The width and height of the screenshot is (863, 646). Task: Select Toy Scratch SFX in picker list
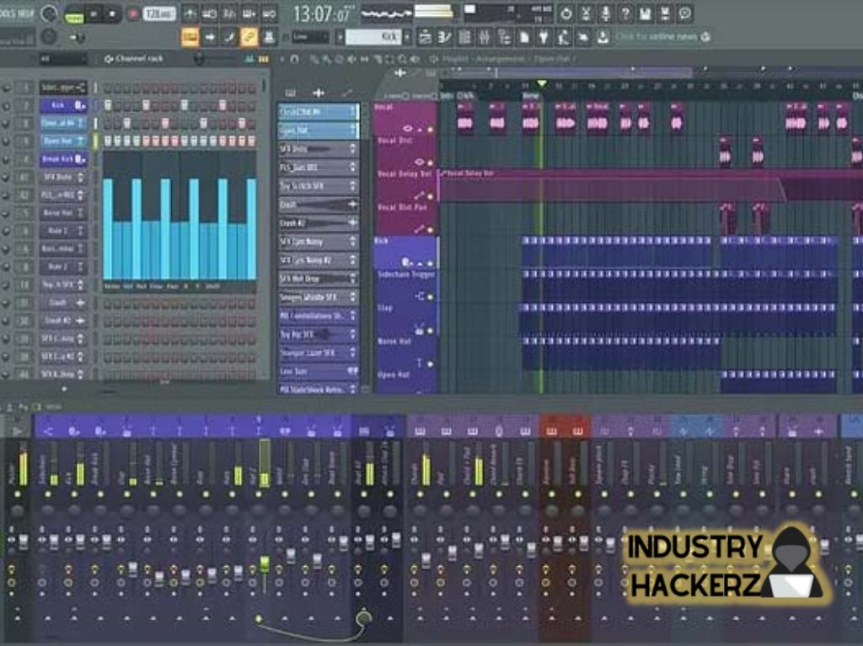319,186
